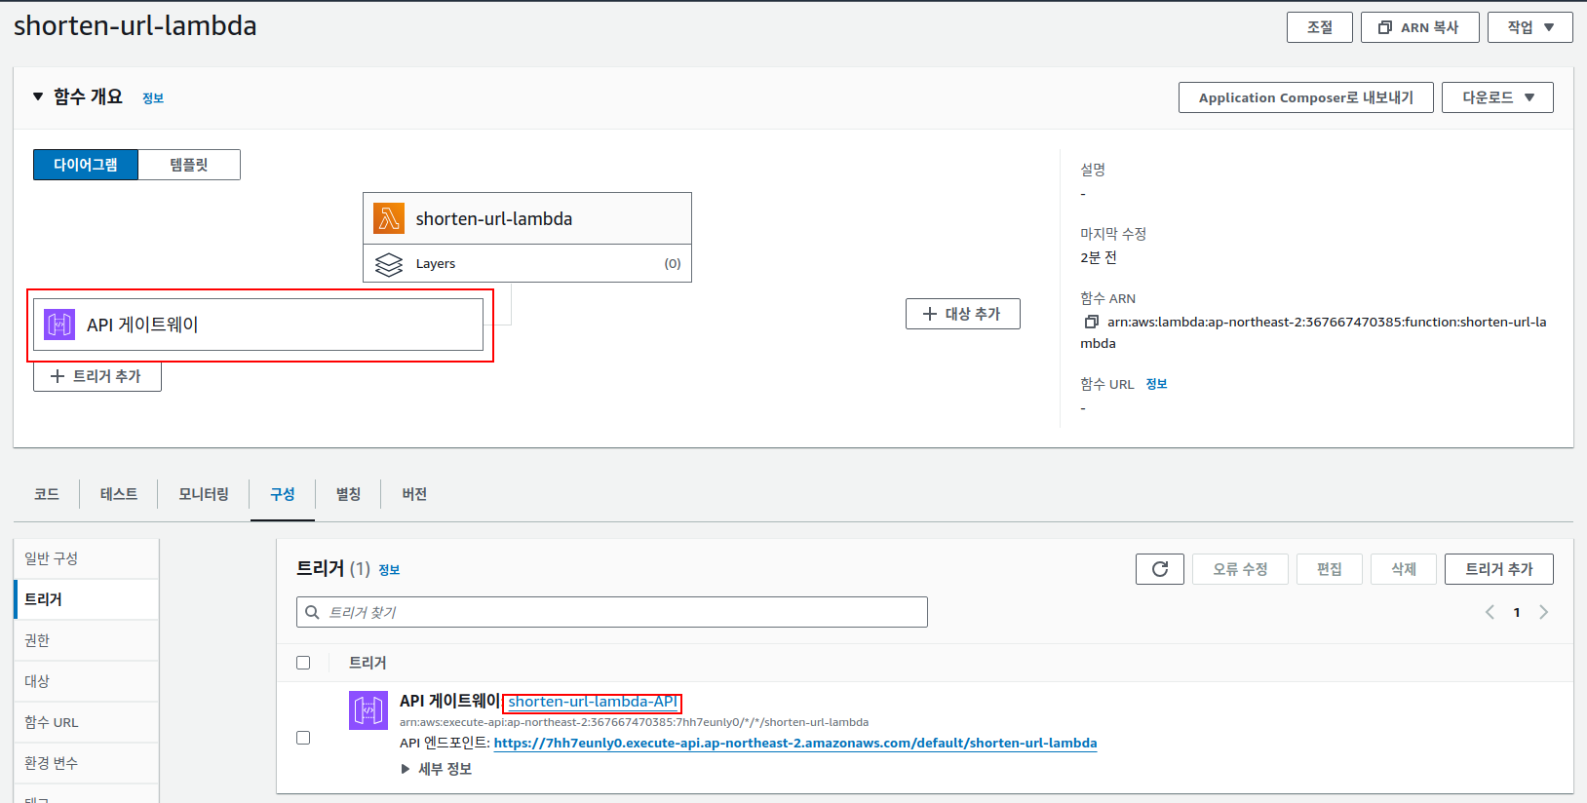This screenshot has height=803, width=1587.
Task: Collapse the 함수 개요 section
Action: pyautogui.click(x=38, y=96)
